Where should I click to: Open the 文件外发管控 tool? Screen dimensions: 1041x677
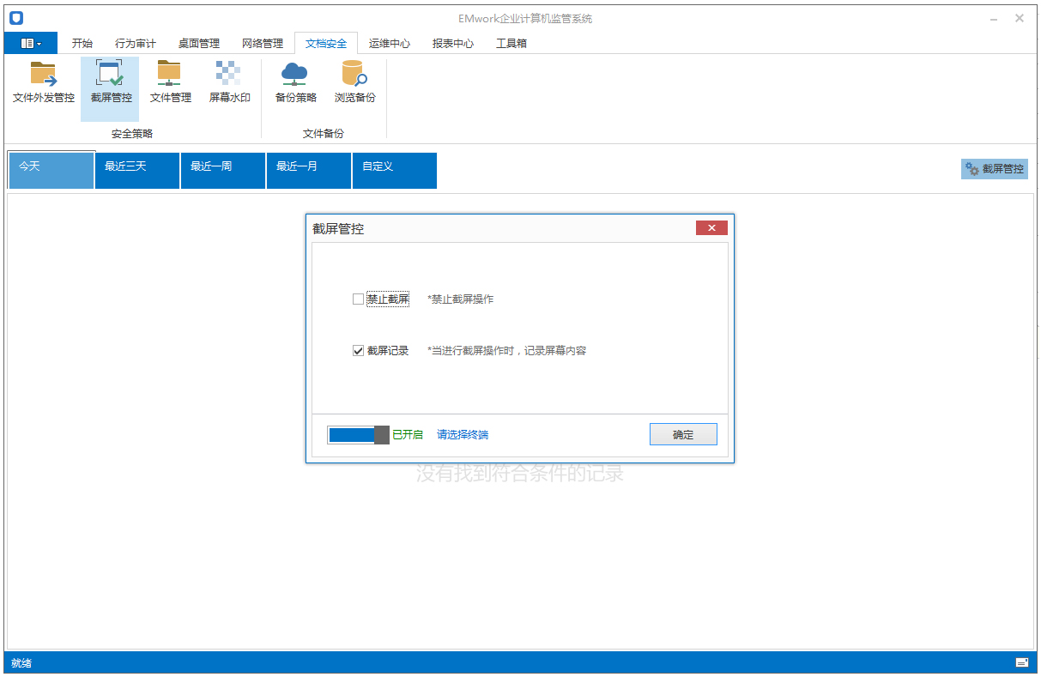(x=44, y=83)
